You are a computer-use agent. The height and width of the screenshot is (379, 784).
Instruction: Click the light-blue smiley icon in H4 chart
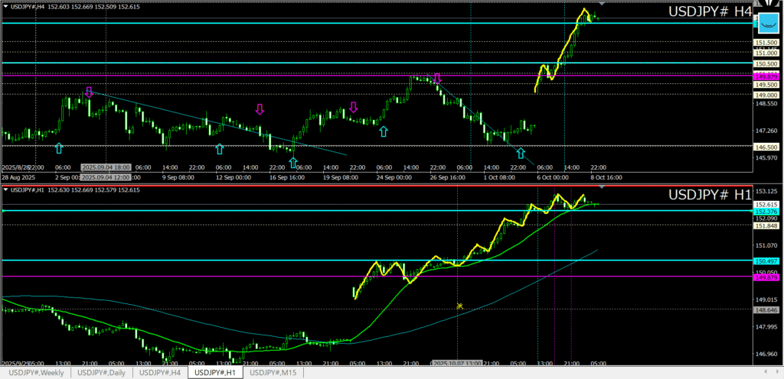pyautogui.click(x=768, y=23)
